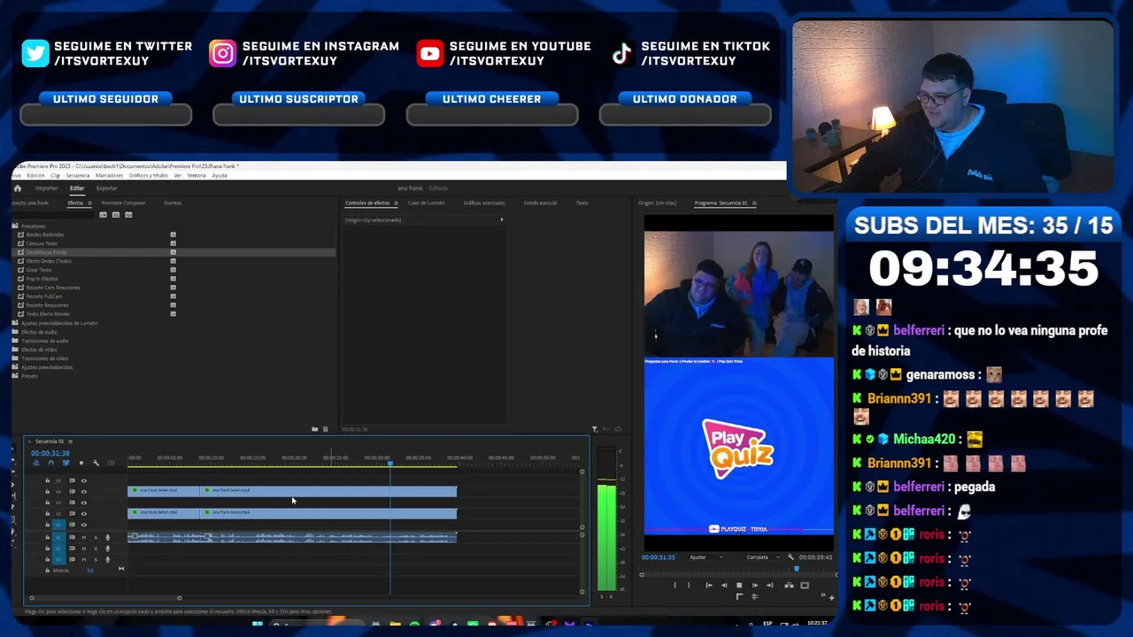The height and width of the screenshot is (637, 1133).
Task: Step forward one frame in Program monitor
Action: point(754,585)
